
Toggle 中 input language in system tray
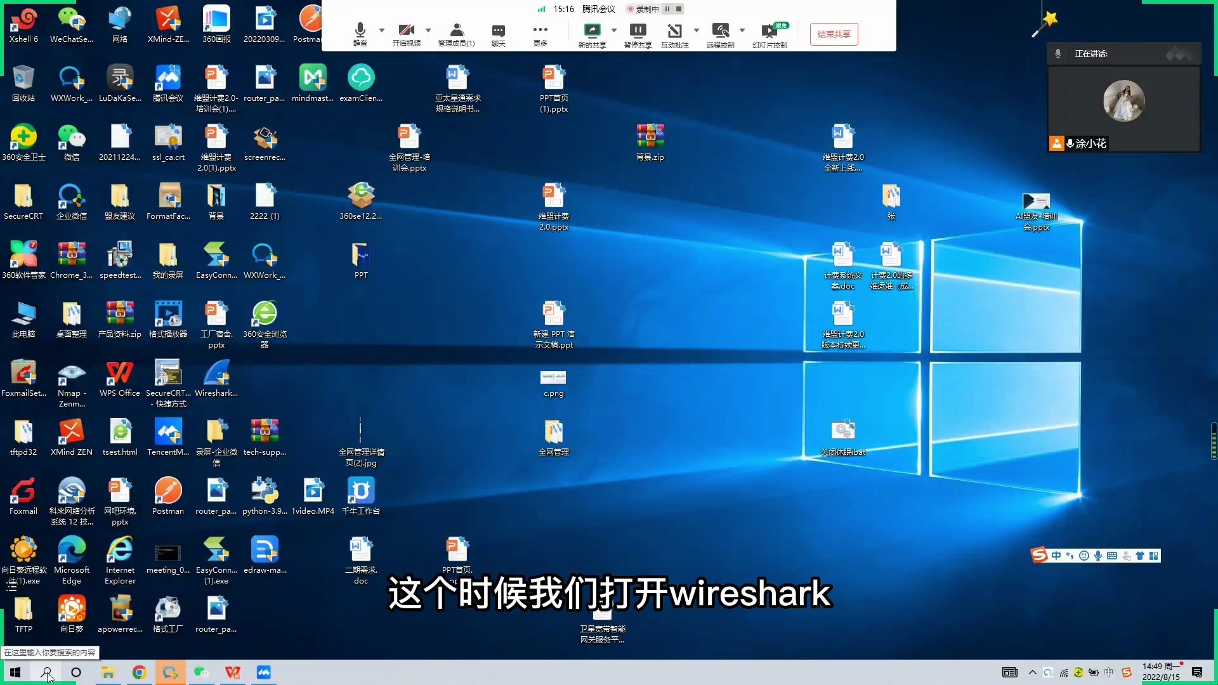coord(1108,672)
